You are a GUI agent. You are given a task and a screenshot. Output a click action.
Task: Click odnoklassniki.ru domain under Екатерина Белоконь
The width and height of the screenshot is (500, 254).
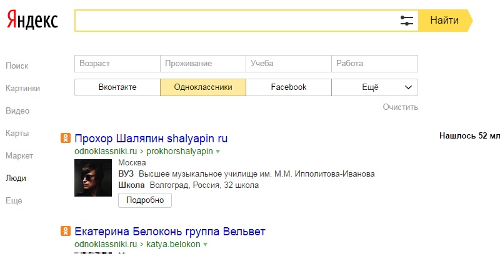pos(106,244)
